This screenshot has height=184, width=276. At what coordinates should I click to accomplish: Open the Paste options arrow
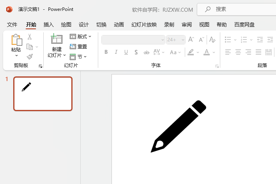16,55
